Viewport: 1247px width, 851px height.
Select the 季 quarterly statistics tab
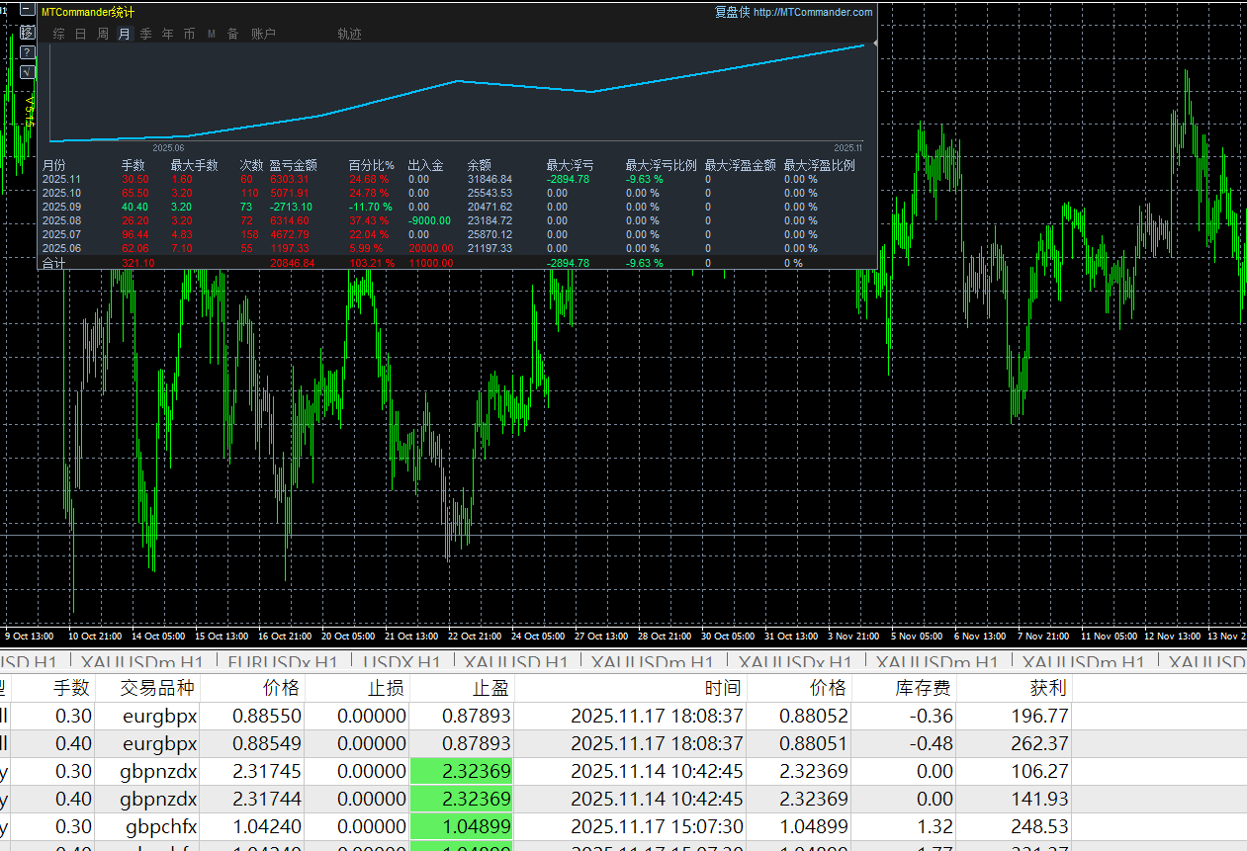(145, 34)
